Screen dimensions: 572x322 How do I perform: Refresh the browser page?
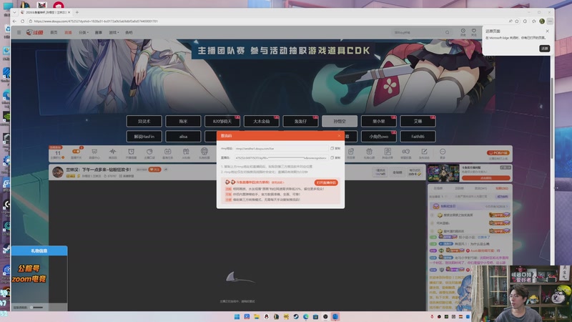pyautogui.click(x=23, y=21)
